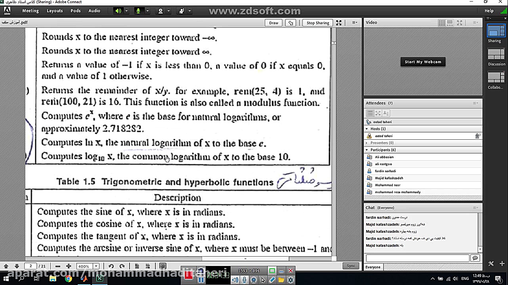Open the Pods menu
Image resolution: width=508 pixels, height=285 pixels.
coord(76,11)
